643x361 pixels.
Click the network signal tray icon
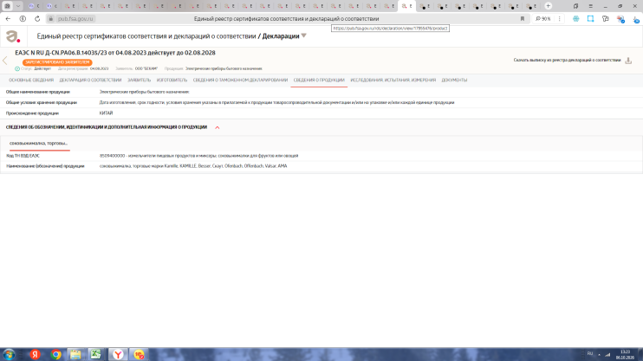point(607,354)
